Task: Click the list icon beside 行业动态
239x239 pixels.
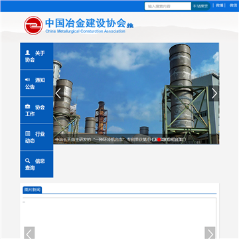Action: (27, 133)
